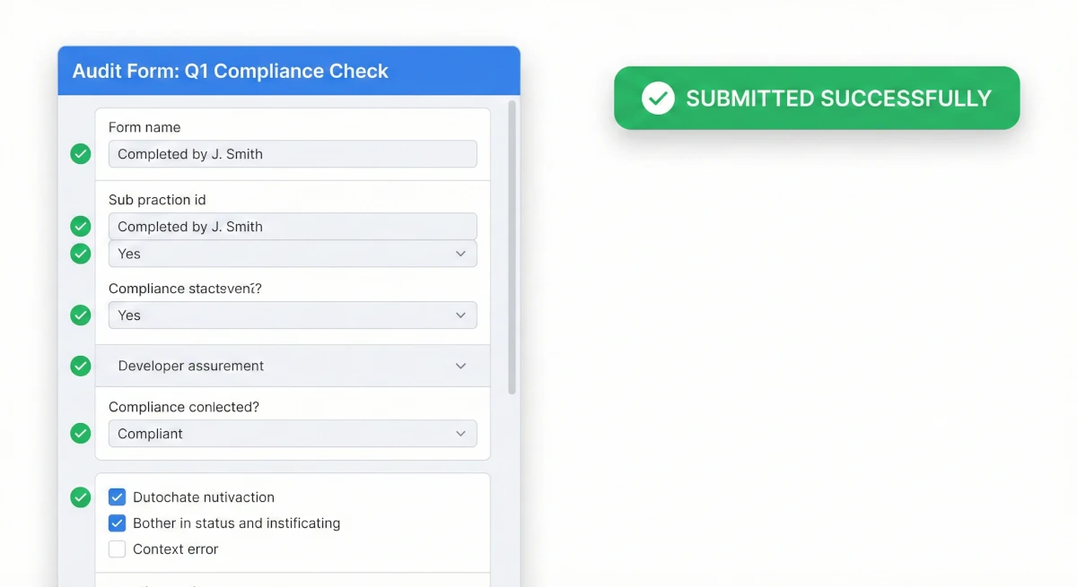Click the Sub praction id input field
Screen dimensions: 1077x587
tap(293, 227)
